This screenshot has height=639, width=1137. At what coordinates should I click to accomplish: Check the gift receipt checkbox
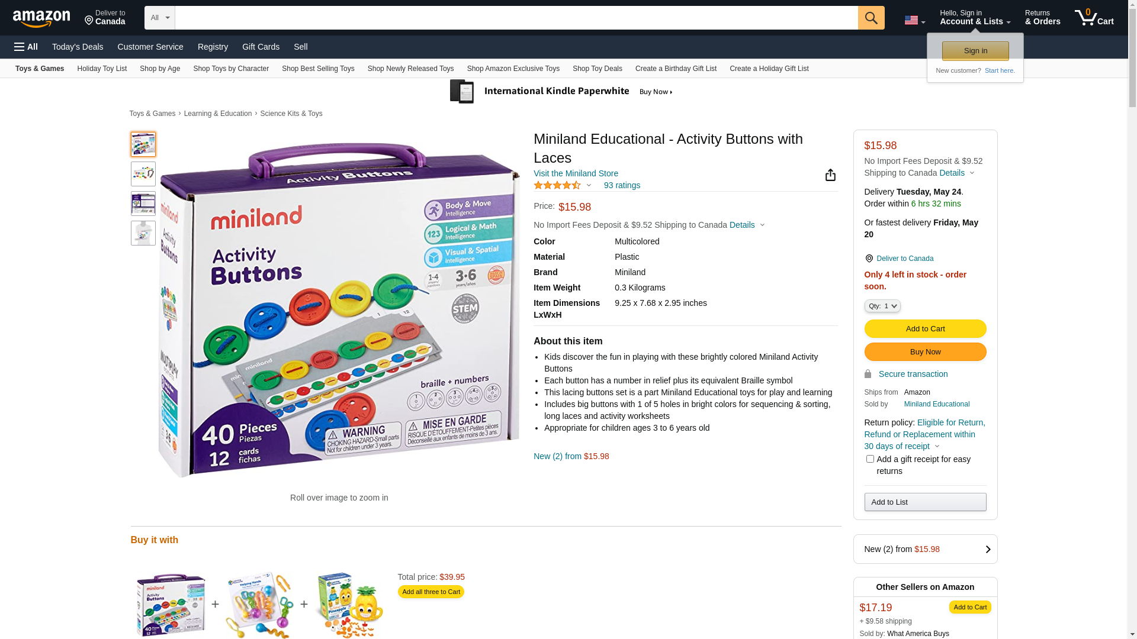(x=870, y=459)
